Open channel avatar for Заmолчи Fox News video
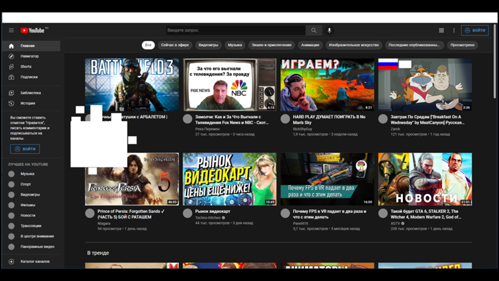The width and height of the screenshot is (499, 281). coord(188,119)
